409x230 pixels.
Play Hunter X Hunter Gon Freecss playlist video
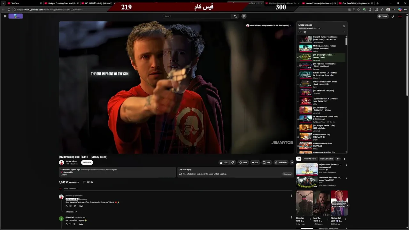[320, 39]
